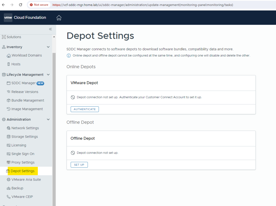
Task: Click the 'Depot Settings' page title
Action: [x=100, y=36]
